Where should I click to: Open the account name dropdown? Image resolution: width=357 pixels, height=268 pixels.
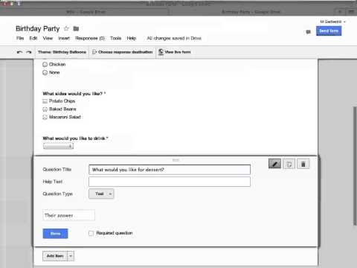pyautogui.click(x=333, y=22)
